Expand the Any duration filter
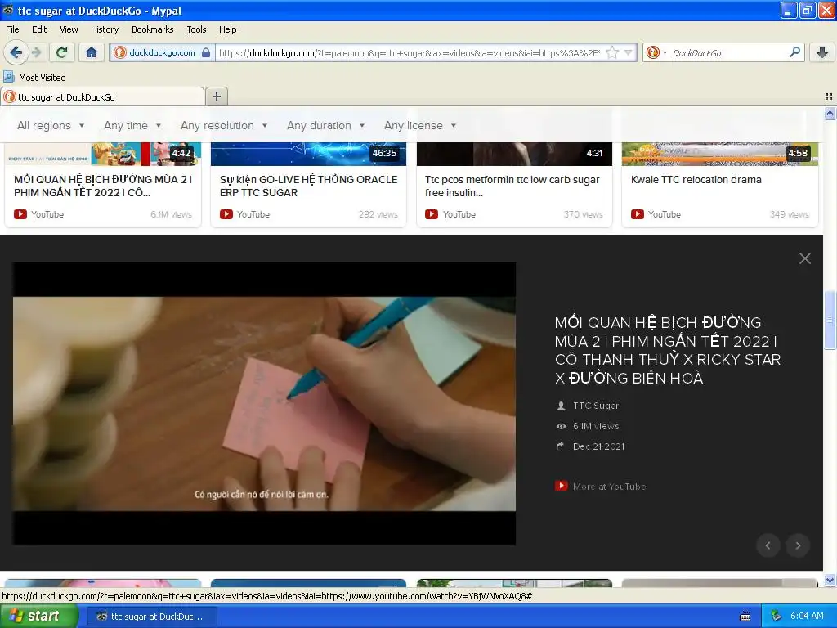Image resolution: width=837 pixels, height=628 pixels. (325, 125)
